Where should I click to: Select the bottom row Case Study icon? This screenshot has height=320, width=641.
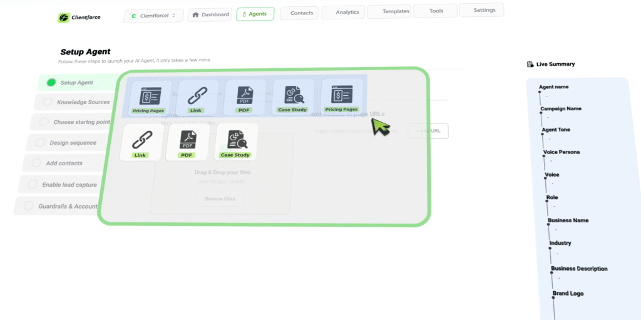(x=236, y=140)
